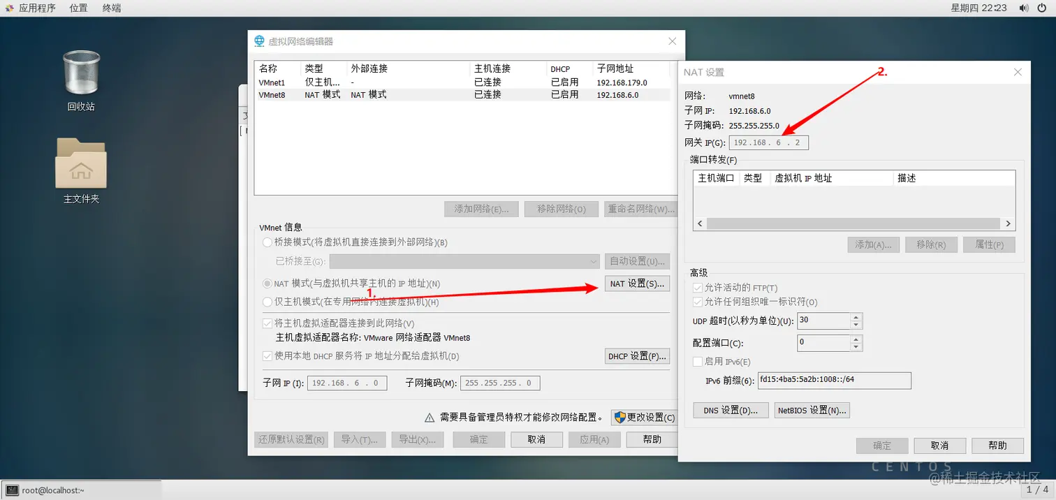
Task: Select the 仅主机模式 radio button
Action: coord(267,302)
